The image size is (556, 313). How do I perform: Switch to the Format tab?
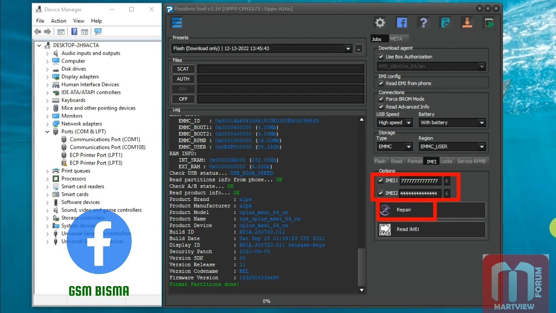pyautogui.click(x=415, y=161)
